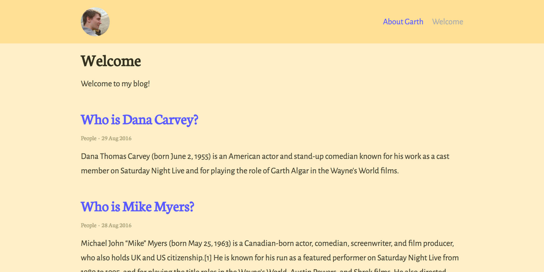Select the People category above Dana Carvey date
The width and height of the screenshot is (544, 272).
(x=89, y=138)
